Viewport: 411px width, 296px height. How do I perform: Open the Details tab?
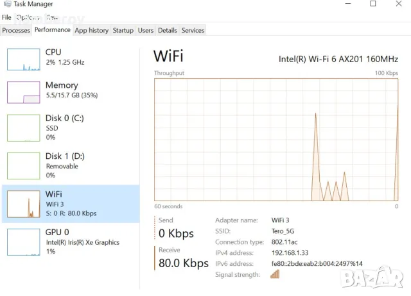[x=167, y=30]
